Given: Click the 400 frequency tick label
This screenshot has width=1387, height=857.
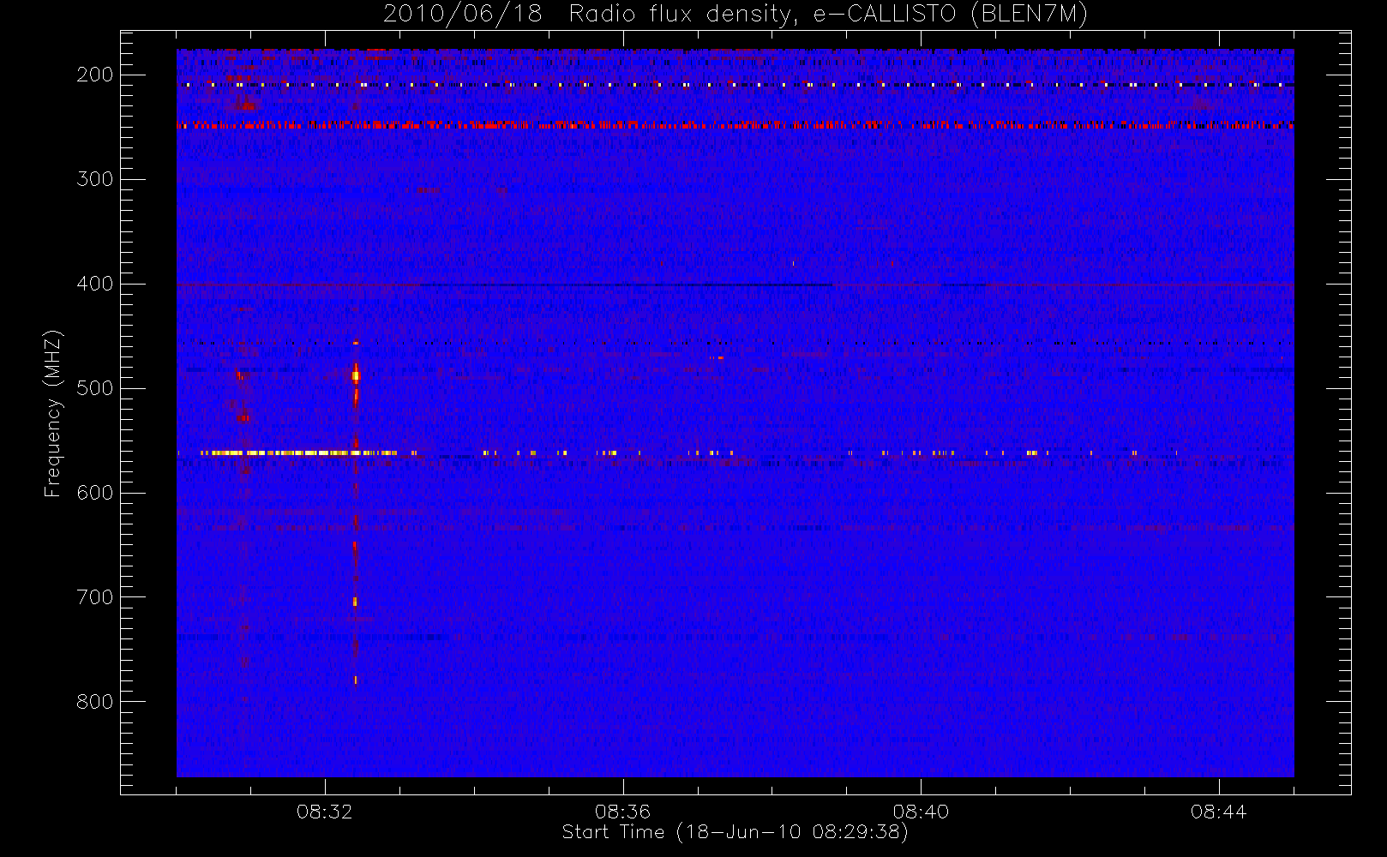Looking at the screenshot, I should pyautogui.click(x=95, y=284).
